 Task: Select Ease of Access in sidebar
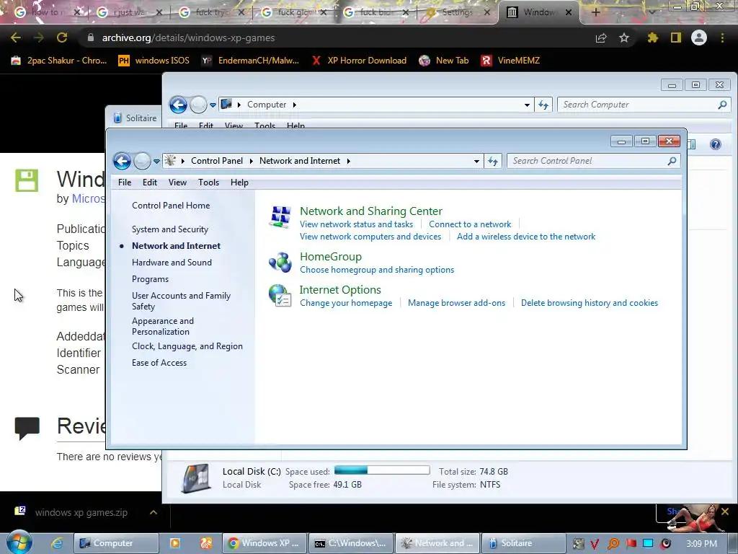click(159, 363)
